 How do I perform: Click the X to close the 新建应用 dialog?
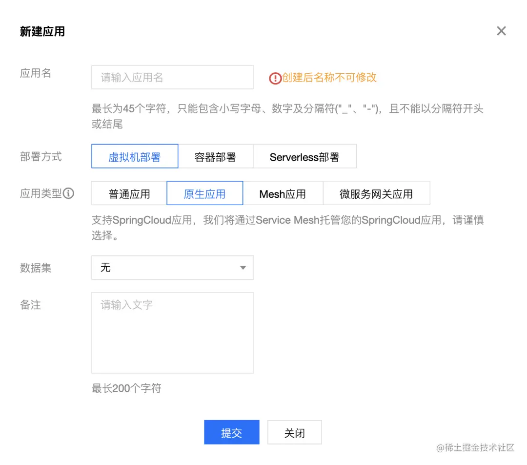click(x=501, y=31)
